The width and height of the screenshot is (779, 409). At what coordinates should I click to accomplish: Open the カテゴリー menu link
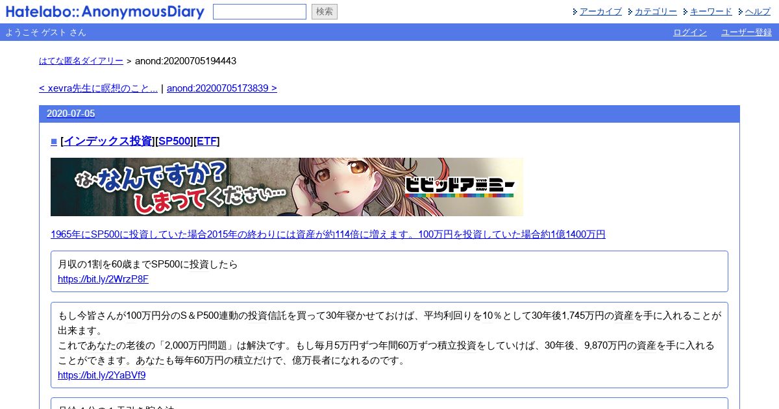[656, 12]
